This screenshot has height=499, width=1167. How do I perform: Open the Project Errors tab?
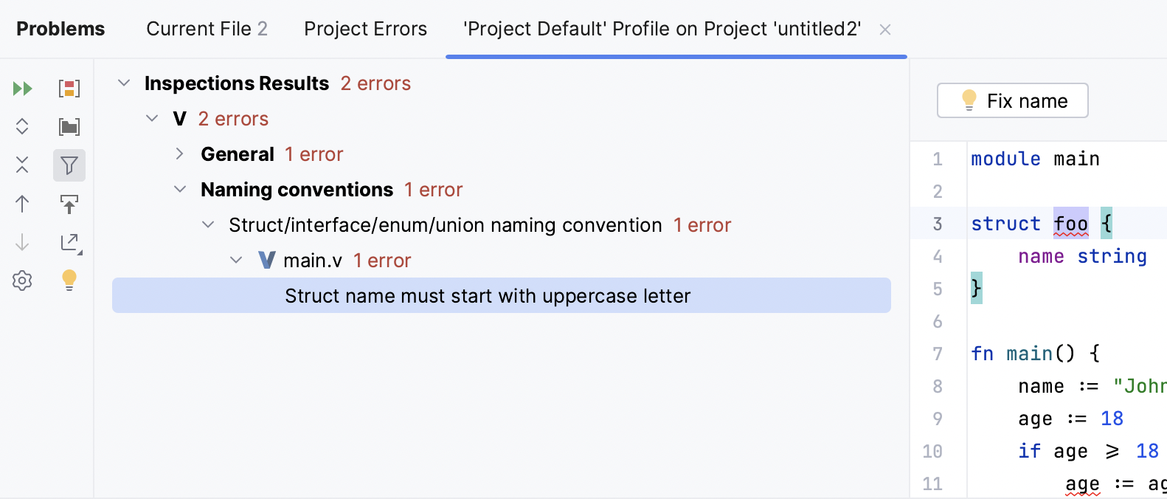[365, 28]
